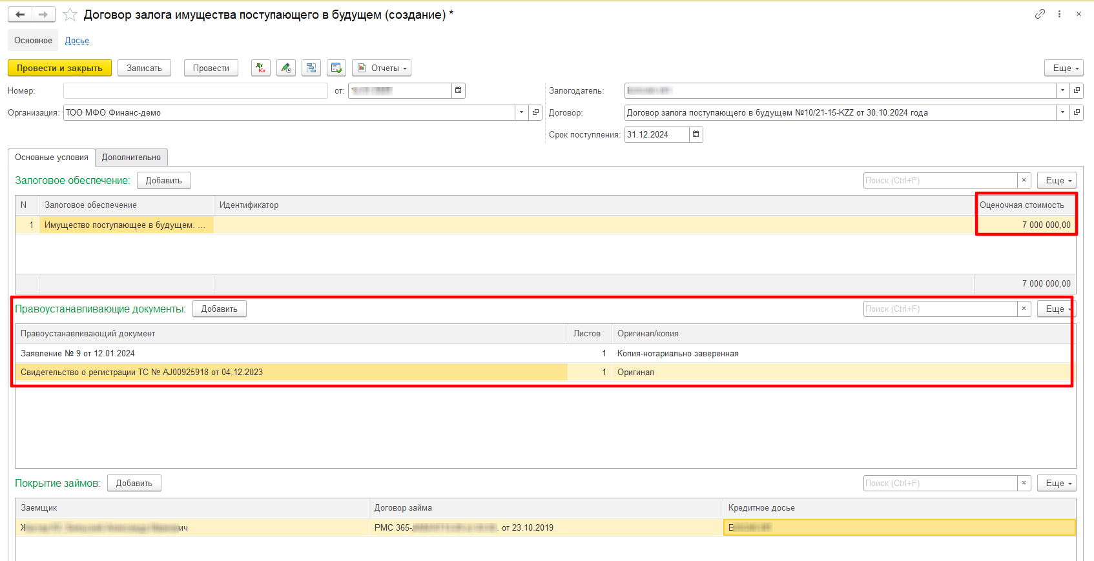The height and width of the screenshot is (561, 1094).
Task: Open the vertical three-dot options menu
Action: (x=1059, y=14)
